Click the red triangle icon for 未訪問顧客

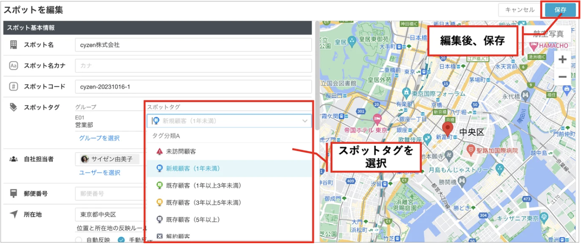click(159, 151)
